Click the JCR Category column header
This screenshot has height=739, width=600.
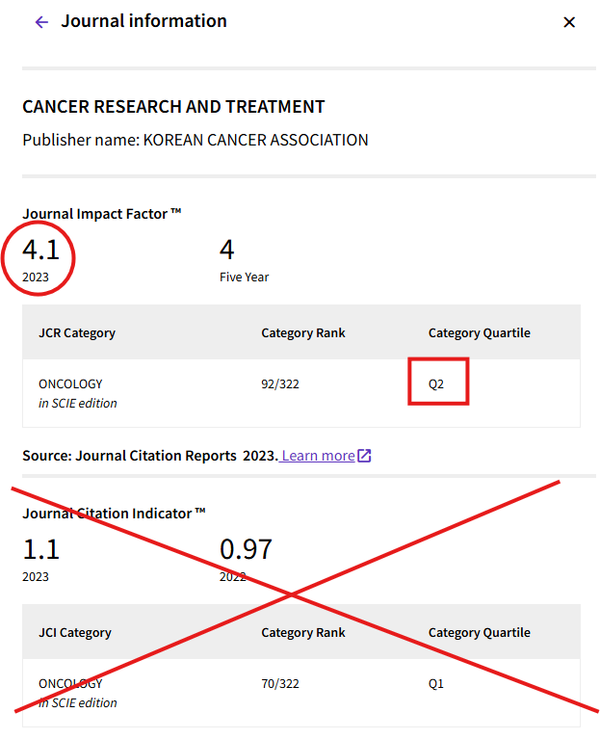77,333
